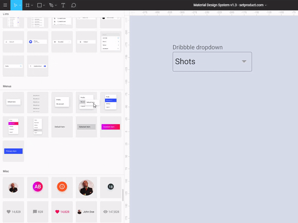Click the pink Gradient item swatch thumbnail
This screenshot has width=298, height=223.
pyautogui.click(x=110, y=126)
